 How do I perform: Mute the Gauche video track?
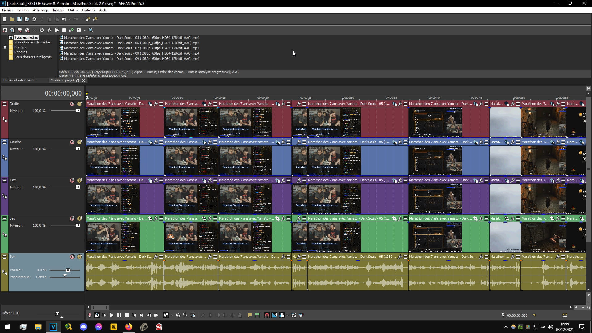(72, 142)
